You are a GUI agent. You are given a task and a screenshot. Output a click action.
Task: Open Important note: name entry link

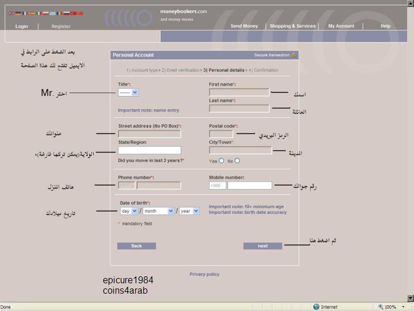pyautogui.click(x=148, y=110)
